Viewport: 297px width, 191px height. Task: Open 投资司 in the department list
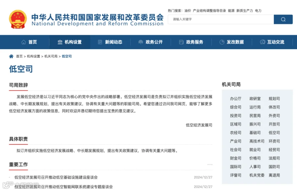coord(236,116)
